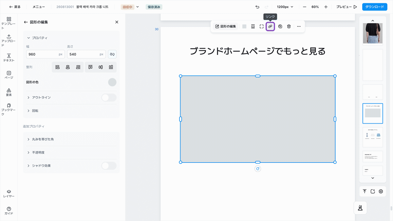This screenshot has height=221, width=393.
Task: Click 図形の編集 in floating toolbar
Action: [x=226, y=26]
